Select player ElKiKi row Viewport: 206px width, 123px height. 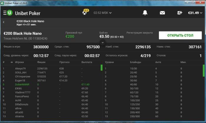click(x=51, y=89)
